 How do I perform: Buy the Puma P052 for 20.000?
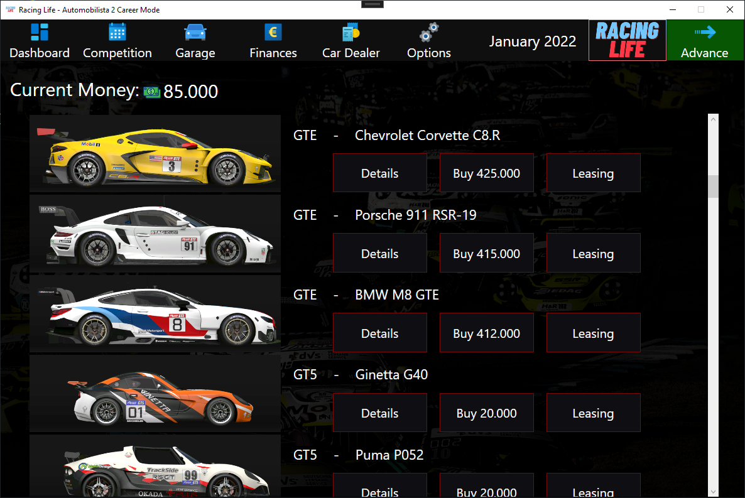point(487,485)
